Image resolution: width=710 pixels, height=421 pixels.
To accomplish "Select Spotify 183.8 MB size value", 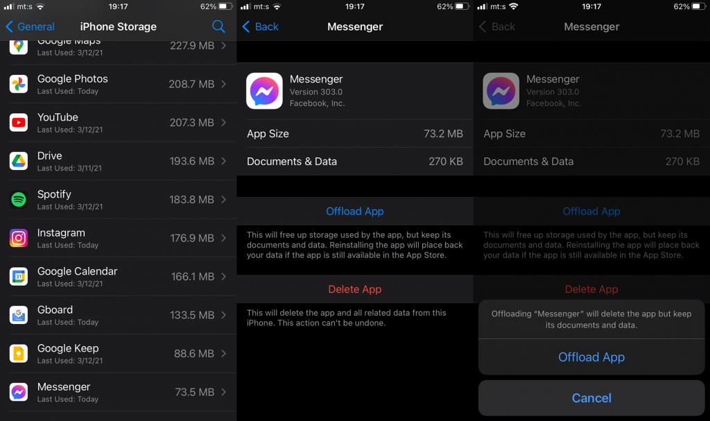I will coord(191,200).
